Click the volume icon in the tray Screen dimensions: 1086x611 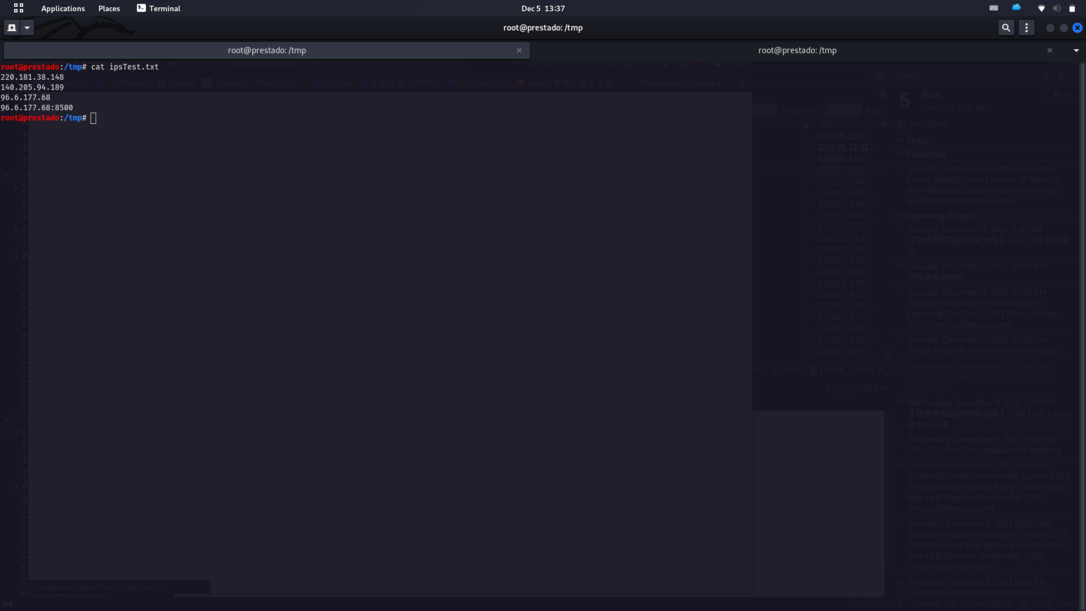pos(1057,8)
